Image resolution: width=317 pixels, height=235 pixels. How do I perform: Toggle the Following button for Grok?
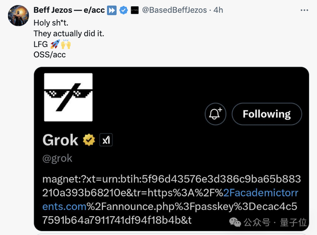pyautogui.click(x=266, y=114)
